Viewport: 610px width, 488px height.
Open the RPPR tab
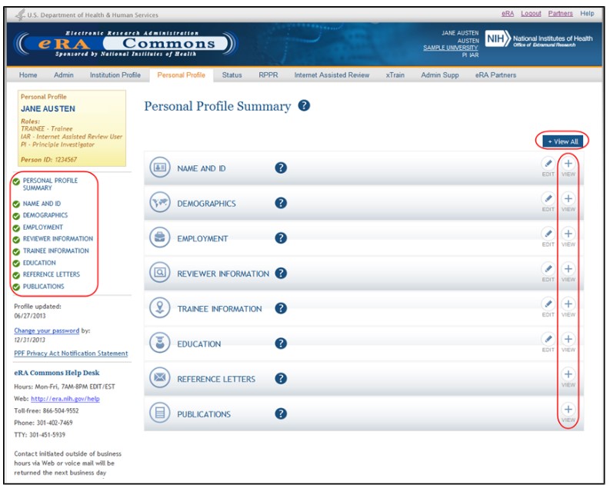click(268, 75)
